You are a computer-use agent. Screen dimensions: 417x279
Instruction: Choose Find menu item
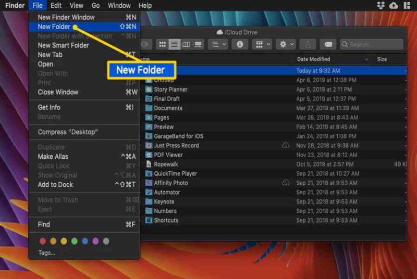point(84,224)
